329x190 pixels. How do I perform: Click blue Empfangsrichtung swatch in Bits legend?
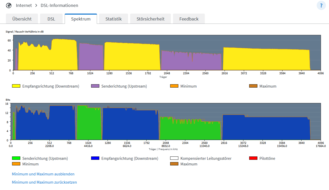[x=95, y=158]
